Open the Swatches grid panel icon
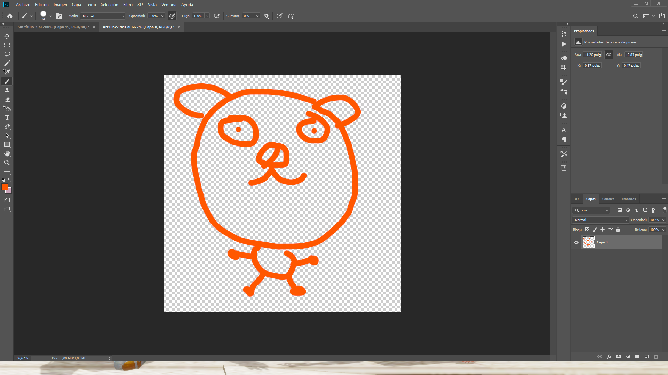Viewport: 668px width, 375px height. 564,68
